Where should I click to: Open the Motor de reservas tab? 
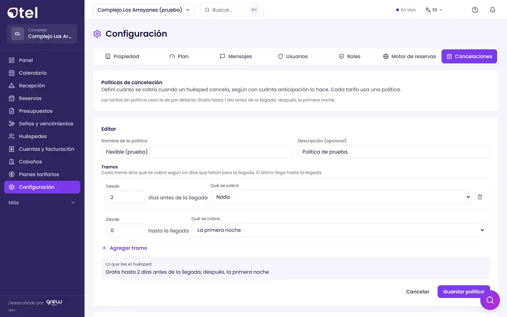pos(409,57)
